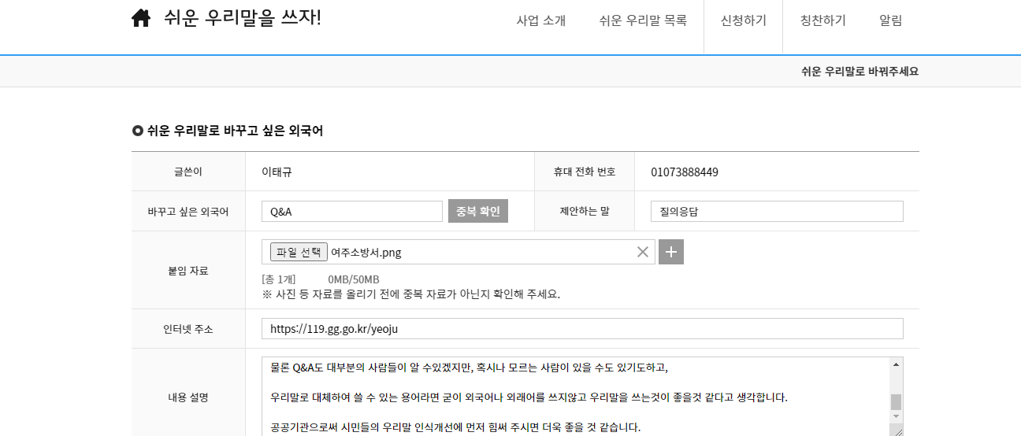Open the 칭찬하기 menu item
Viewport: 1021px width, 436px height.
tap(822, 21)
